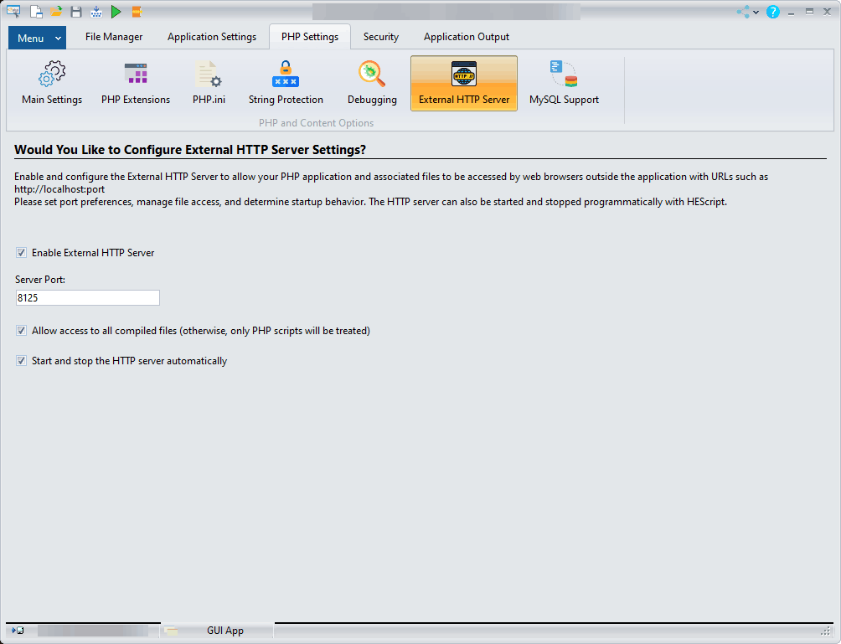Switch to the Application Output tab

pos(466,37)
